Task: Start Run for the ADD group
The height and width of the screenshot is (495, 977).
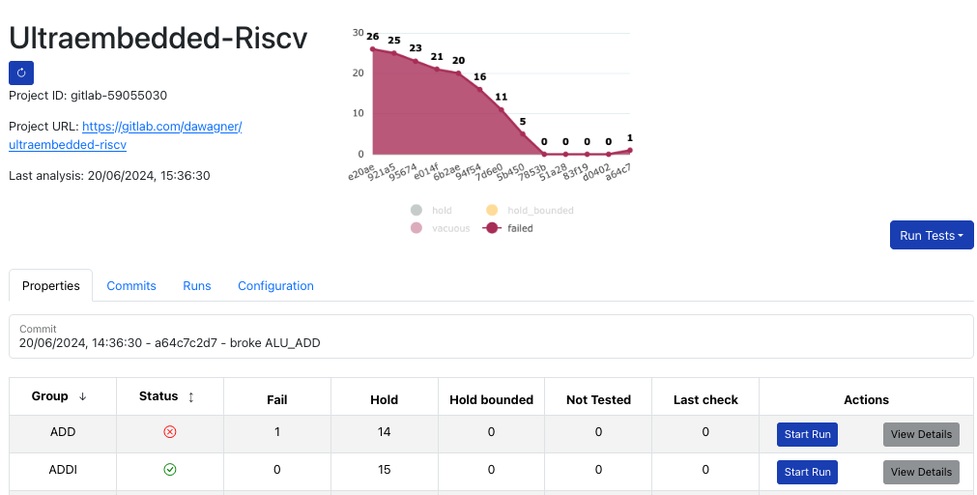Action: pyautogui.click(x=807, y=434)
